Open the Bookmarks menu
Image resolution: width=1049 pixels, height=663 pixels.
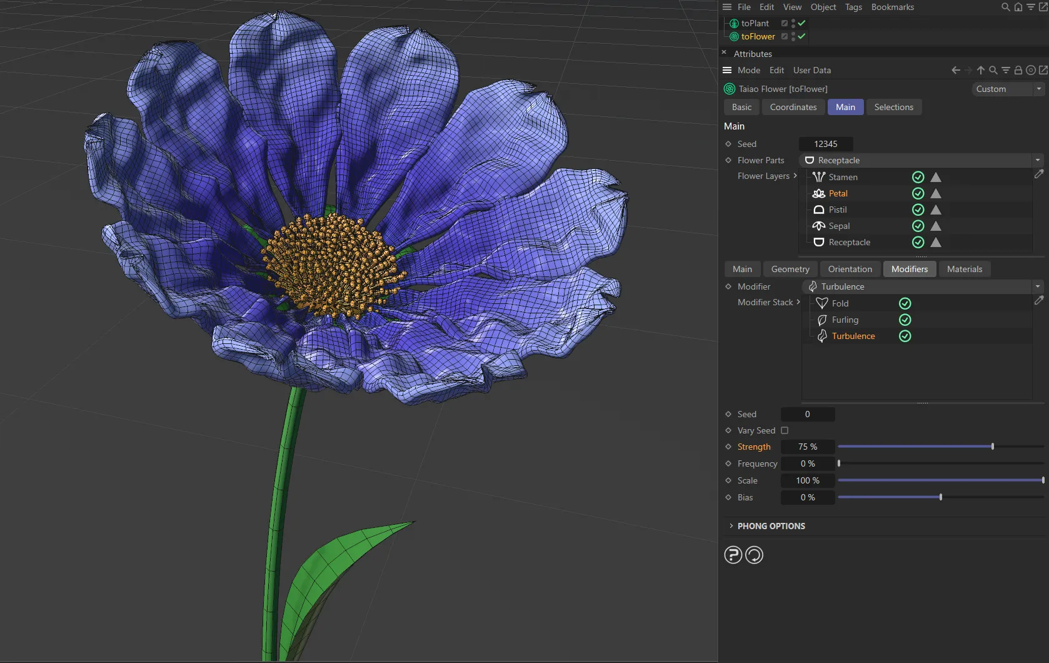point(892,7)
